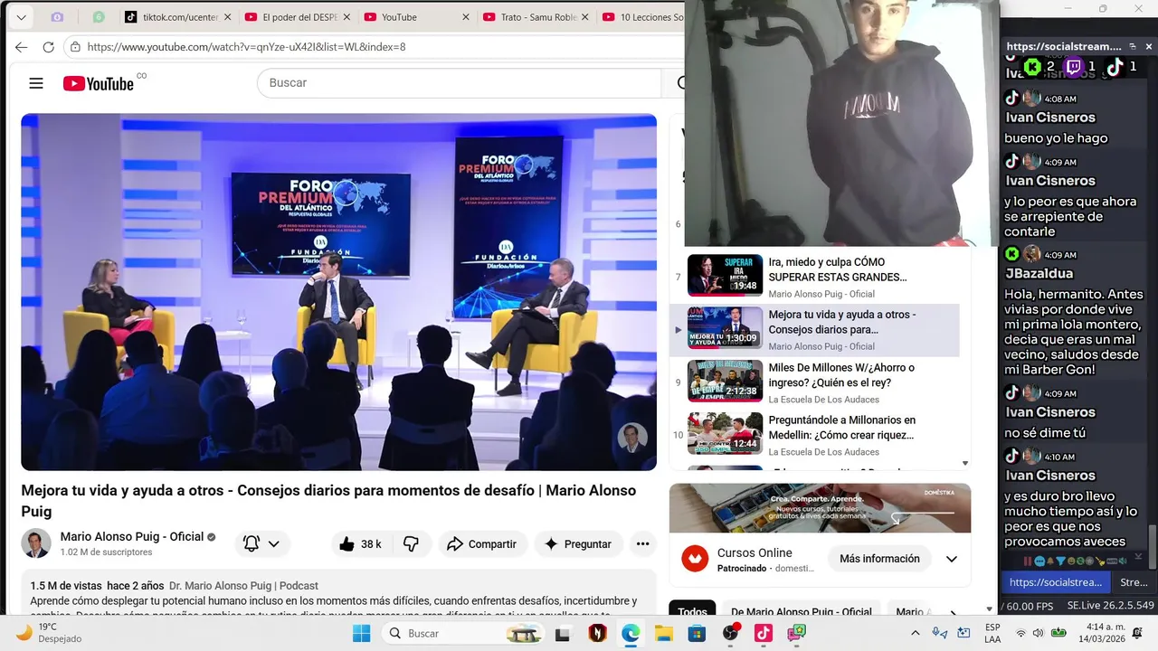Image resolution: width=1158 pixels, height=651 pixels.
Task: Switch to the tiktok.com/ucenter tab
Action: click(176, 17)
